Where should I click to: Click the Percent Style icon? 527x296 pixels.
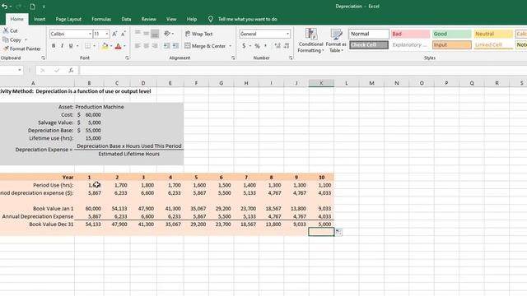(x=257, y=46)
